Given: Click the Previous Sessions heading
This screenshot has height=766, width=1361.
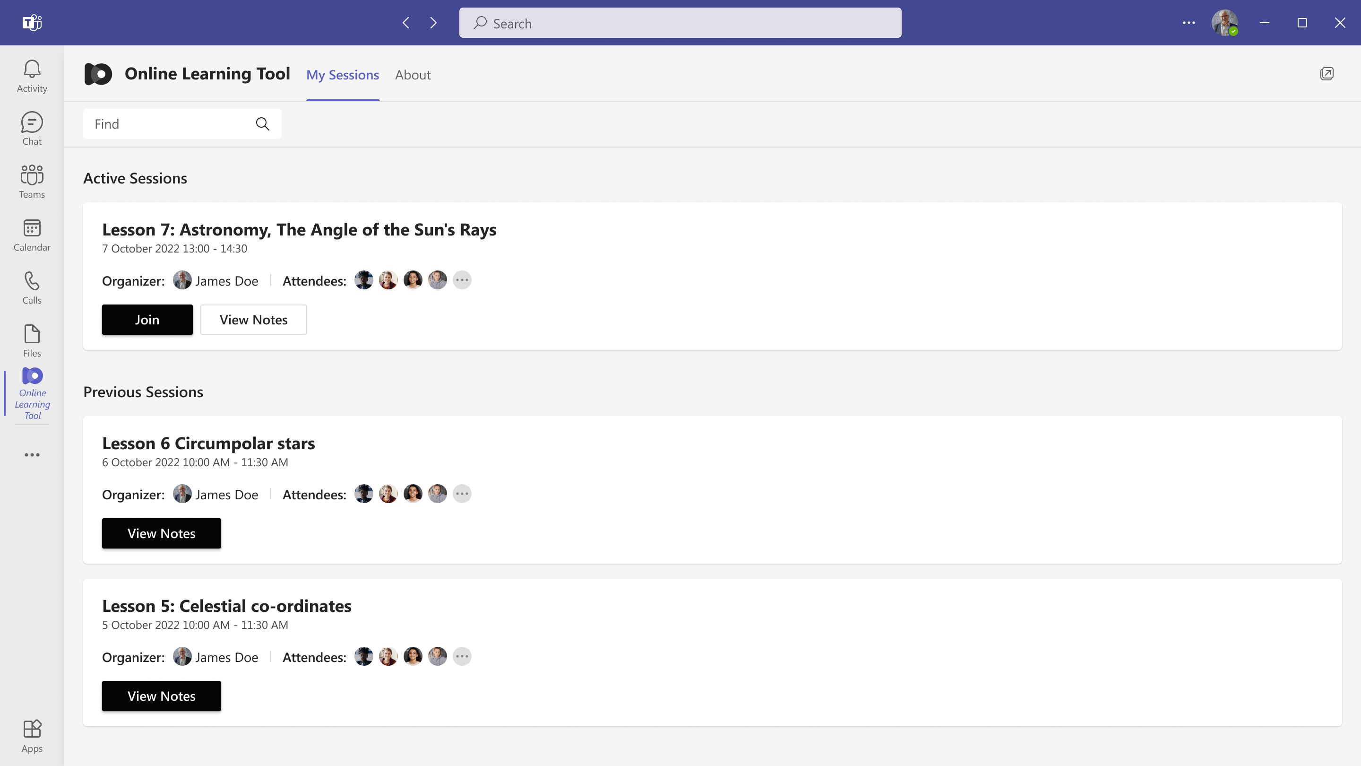Looking at the screenshot, I should coord(143,392).
